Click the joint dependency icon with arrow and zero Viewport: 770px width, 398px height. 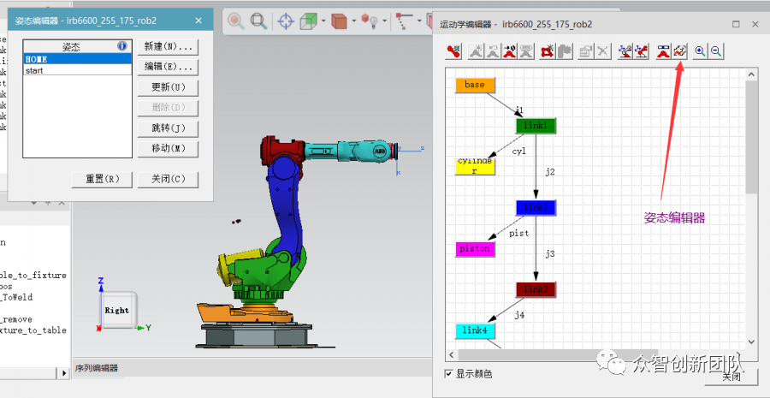pyautogui.click(x=509, y=51)
